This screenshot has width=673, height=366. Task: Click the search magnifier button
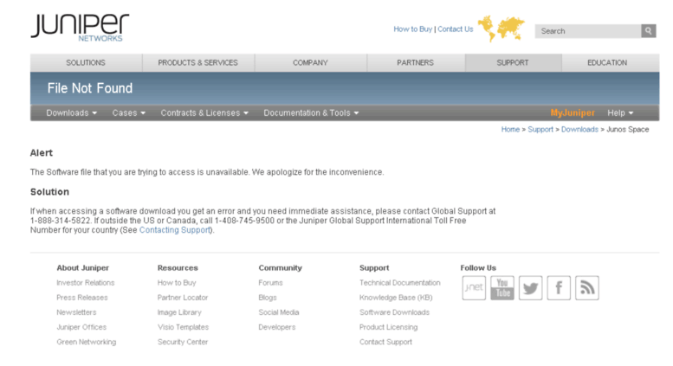[x=649, y=31]
